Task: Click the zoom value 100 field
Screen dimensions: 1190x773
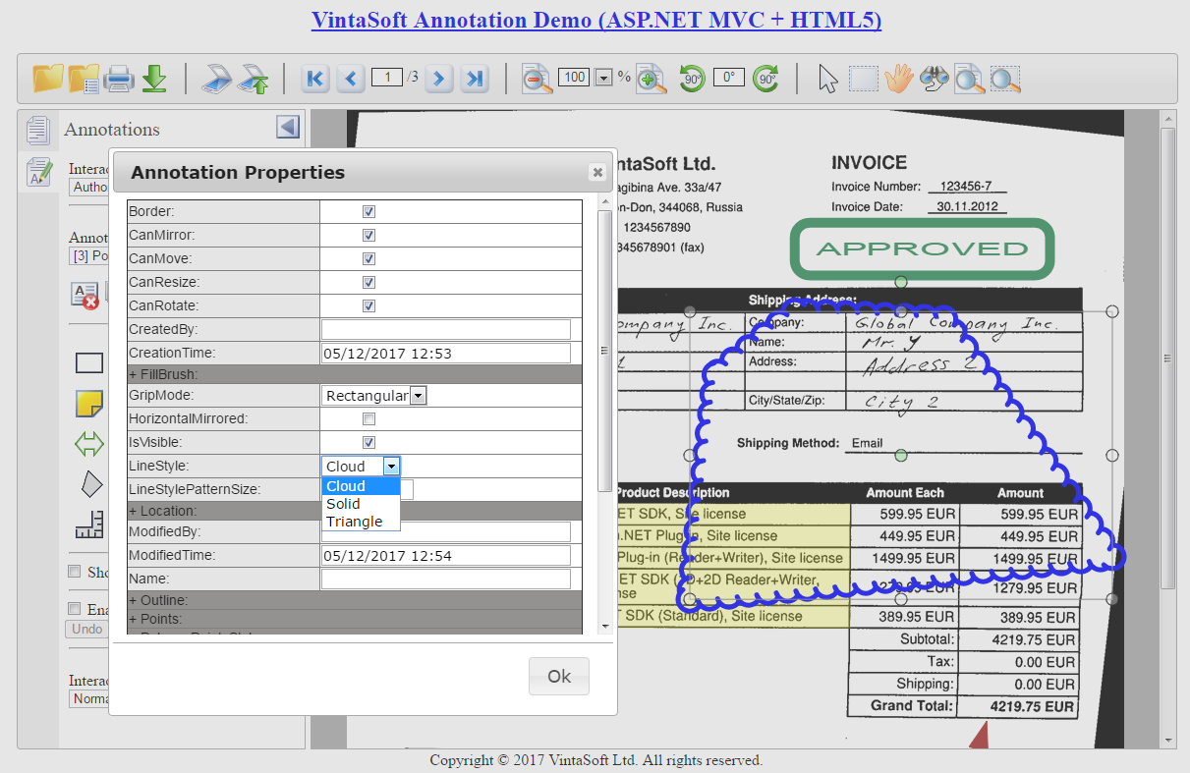Action: (x=574, y=77)
